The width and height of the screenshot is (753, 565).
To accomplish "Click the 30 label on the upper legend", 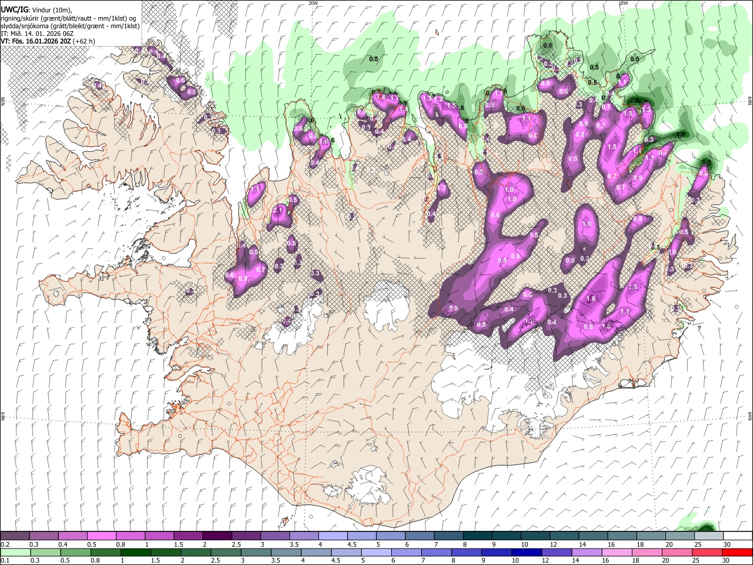I will [x=727, y=544].
